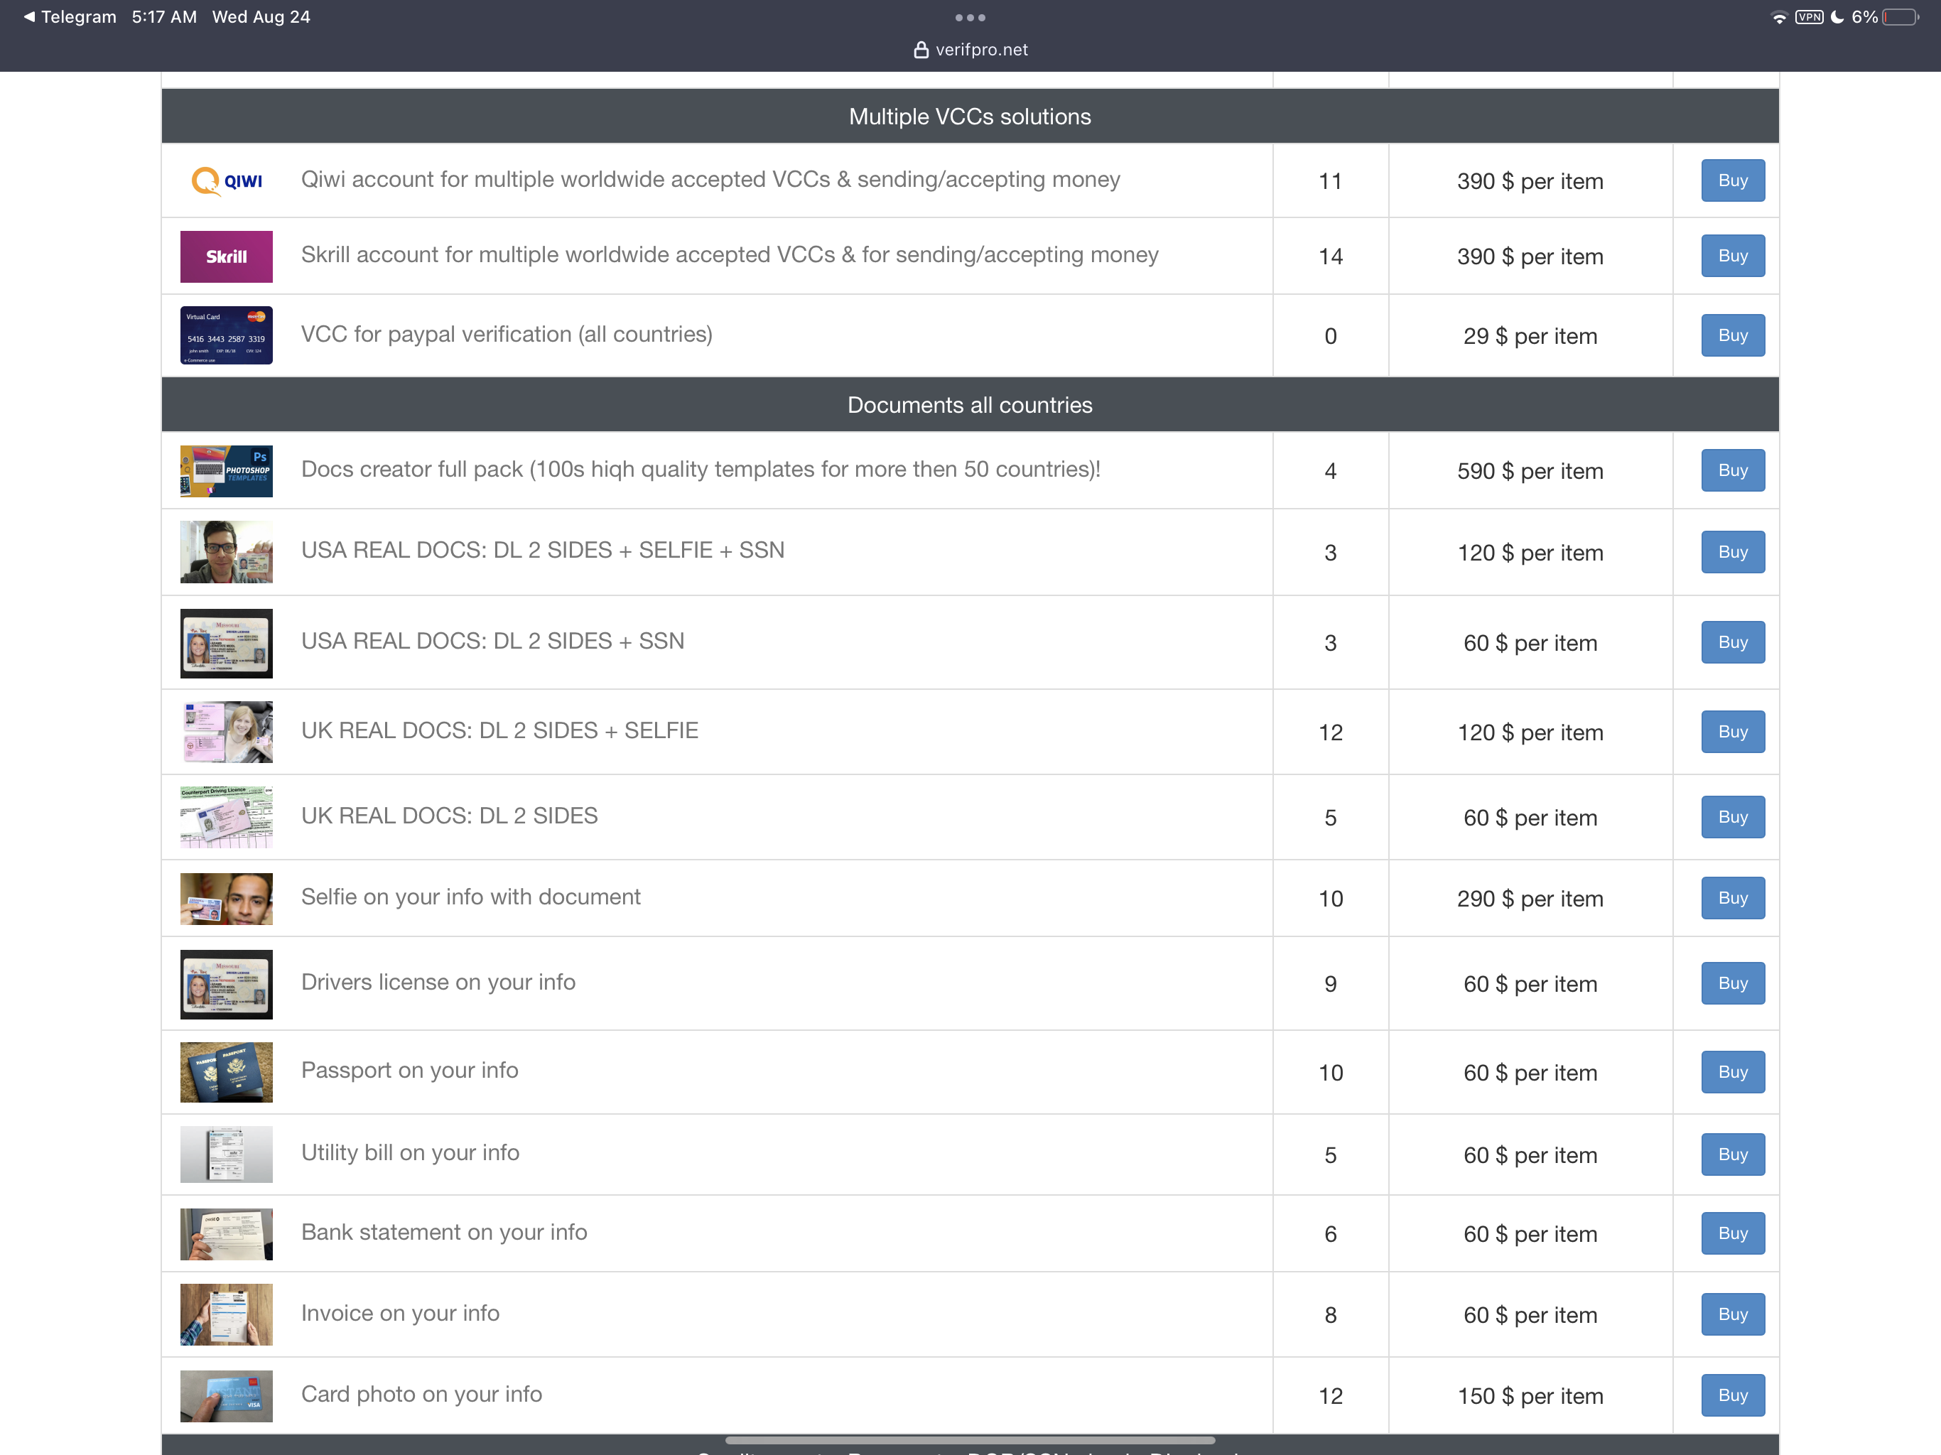Click the virtual card thumbnail
Screen dimensions: 1941x1455
[x=227, y=335]
